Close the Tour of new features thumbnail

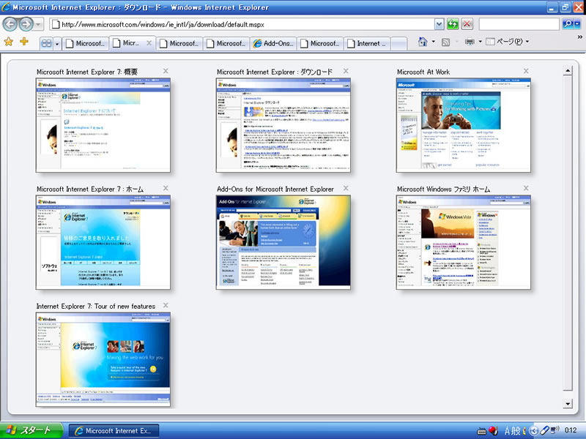click(166, 305)
